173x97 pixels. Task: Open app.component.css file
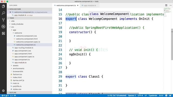point(23,51)
